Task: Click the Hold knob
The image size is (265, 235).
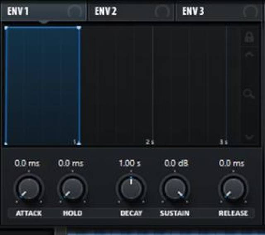Action: [72, 188]
